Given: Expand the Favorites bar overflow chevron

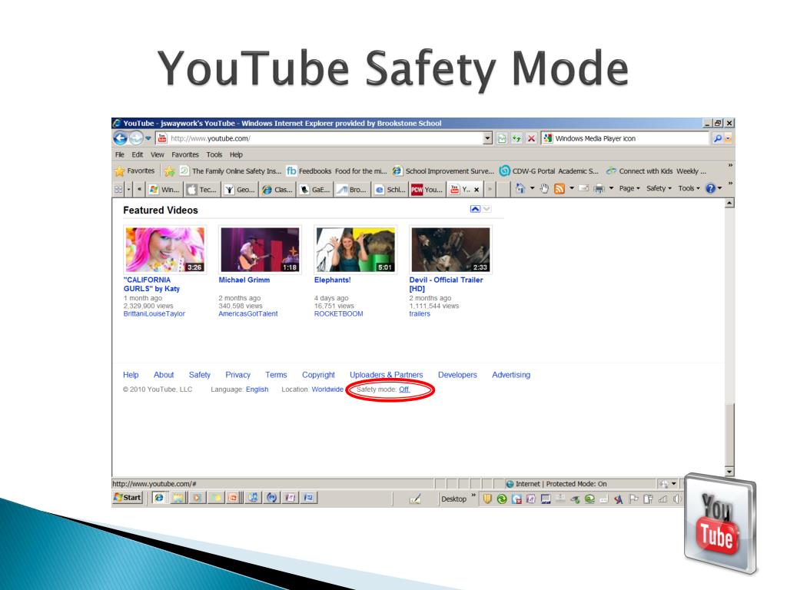Looking at the screenshot, I should 730,166.
